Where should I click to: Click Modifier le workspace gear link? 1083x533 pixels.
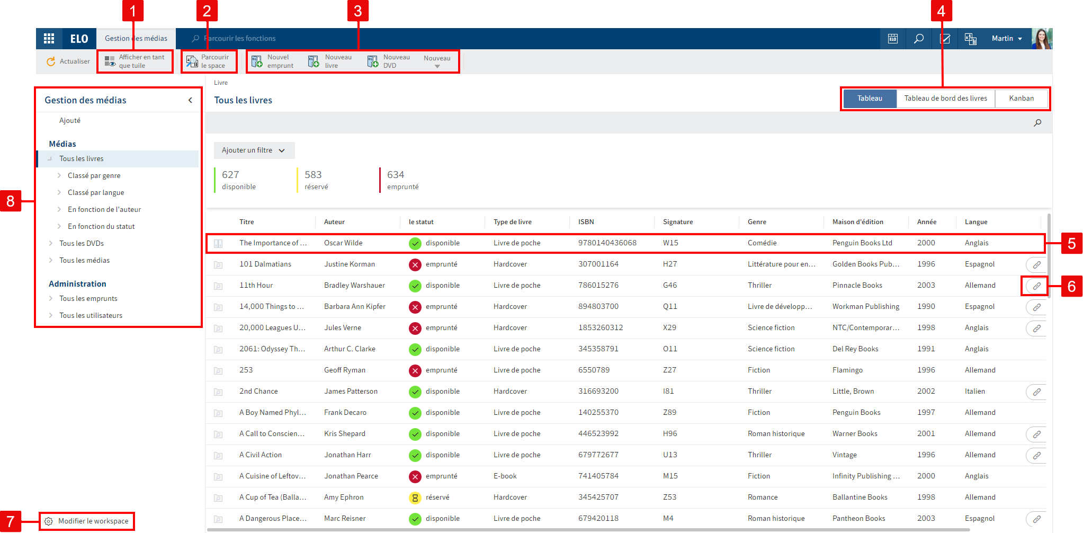coord(86,521)
